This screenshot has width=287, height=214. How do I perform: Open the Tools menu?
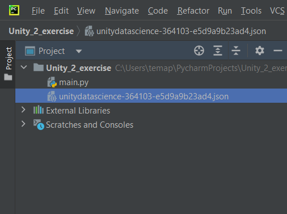coord(251,11)
